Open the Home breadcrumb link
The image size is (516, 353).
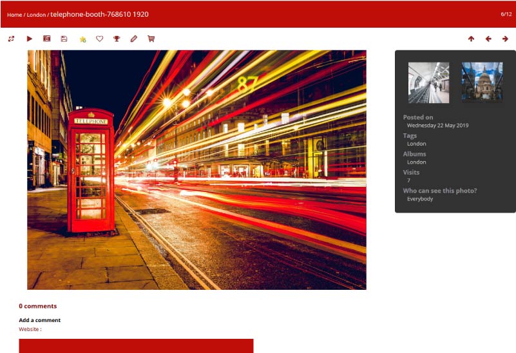(x=14, y=14)
